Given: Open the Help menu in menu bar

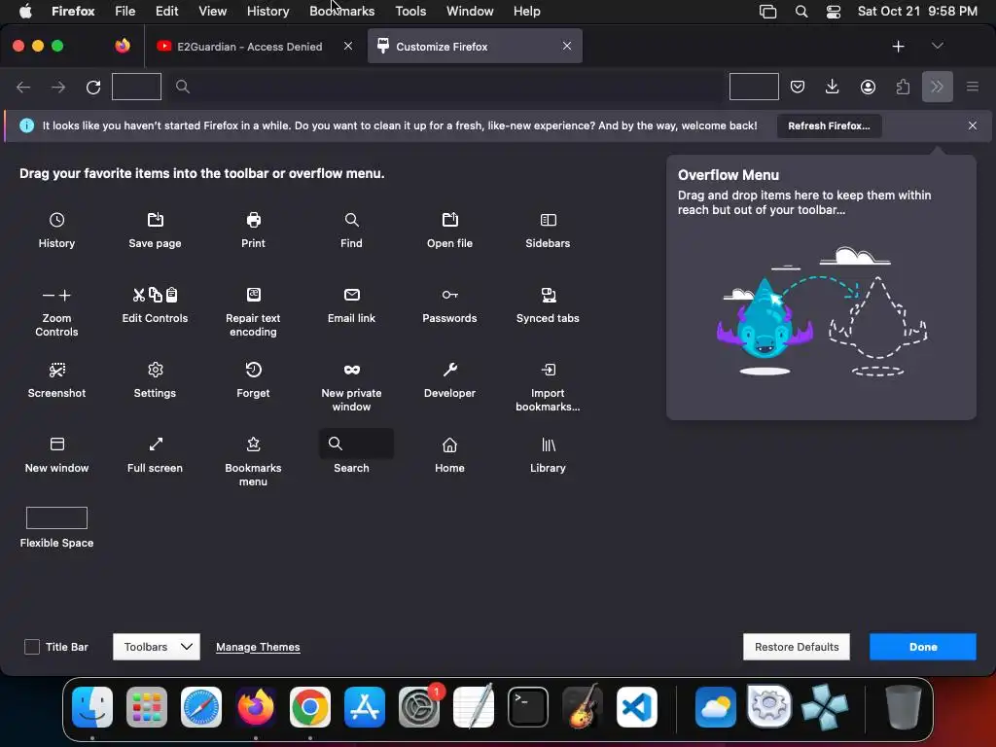Looking at the screenshot, I should tap(526, 11).
